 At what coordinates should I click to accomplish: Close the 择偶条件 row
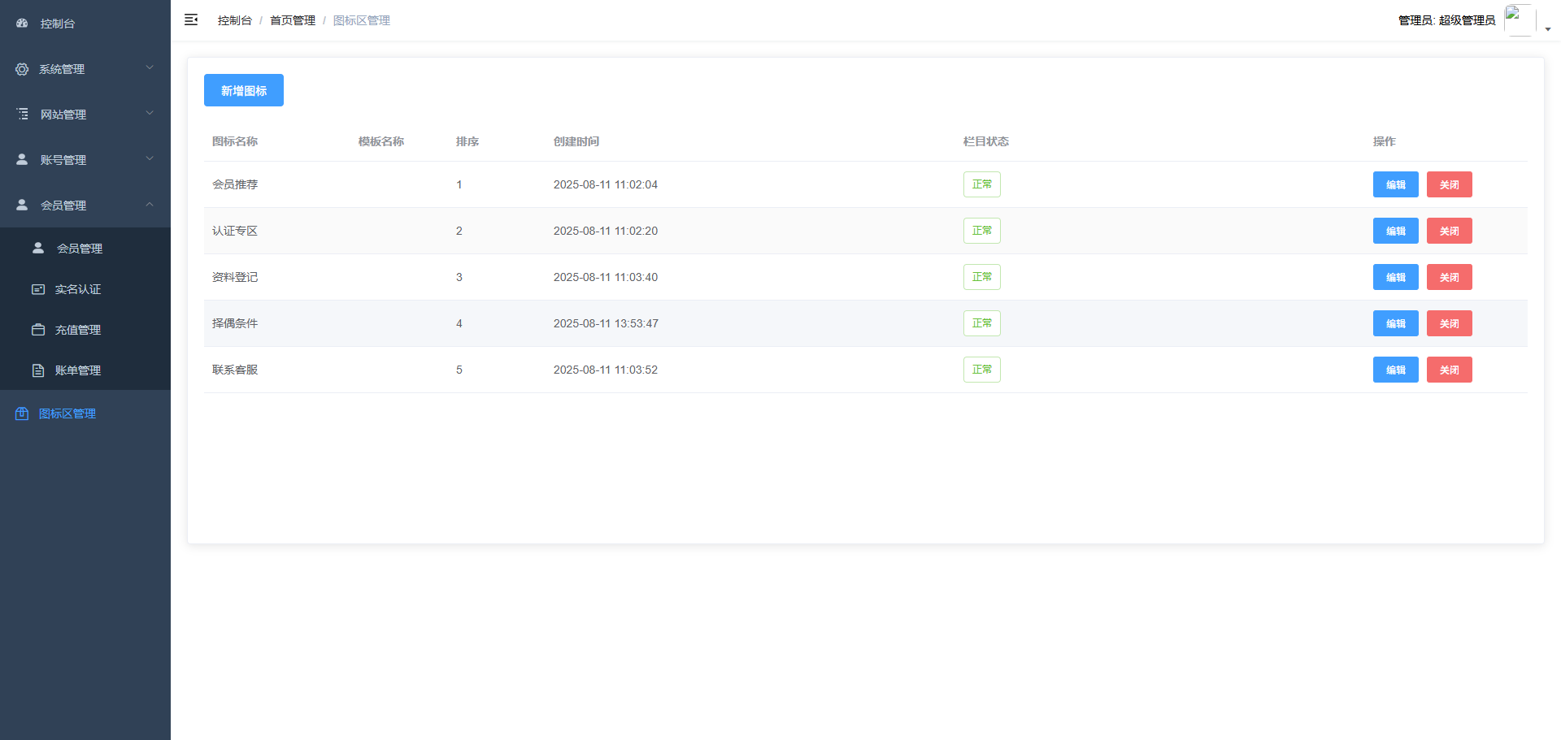(1449, 323)
